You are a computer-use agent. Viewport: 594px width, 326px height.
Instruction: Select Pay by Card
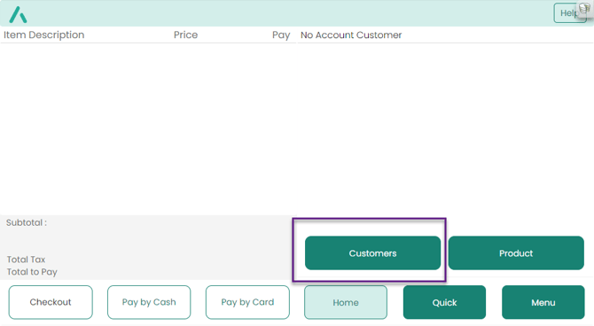pyautogui.click(x=247, y=302)
